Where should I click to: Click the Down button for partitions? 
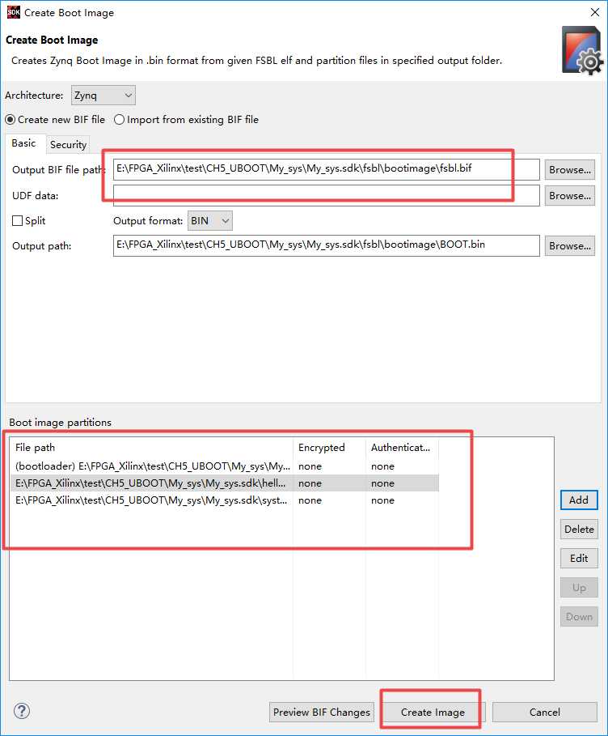point(579,617)
